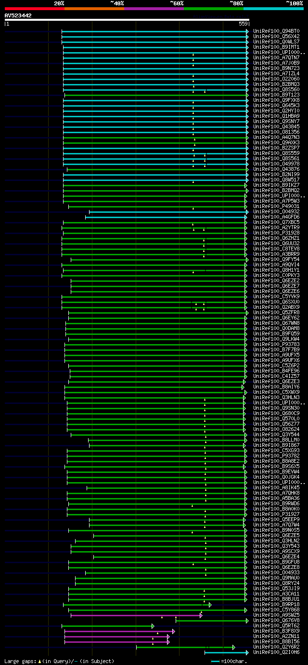Screen dimensions: 308x665
Task: Click the orange ~40% identity legend segment
Action: tap(94, 9)
